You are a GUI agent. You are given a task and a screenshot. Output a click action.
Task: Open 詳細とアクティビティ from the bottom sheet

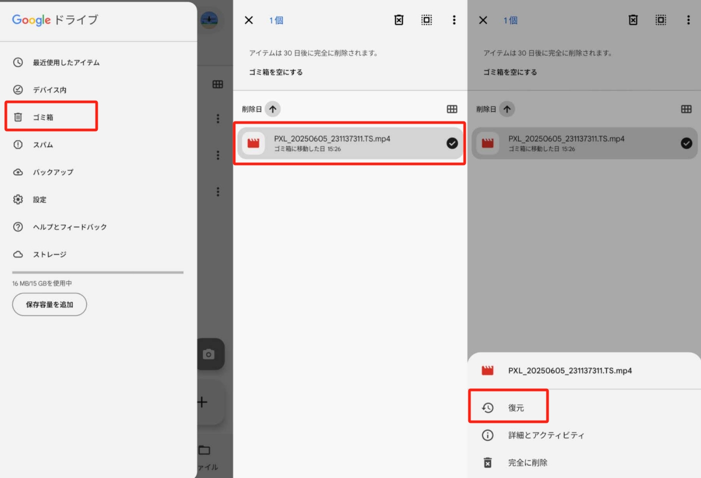(546, 435)
